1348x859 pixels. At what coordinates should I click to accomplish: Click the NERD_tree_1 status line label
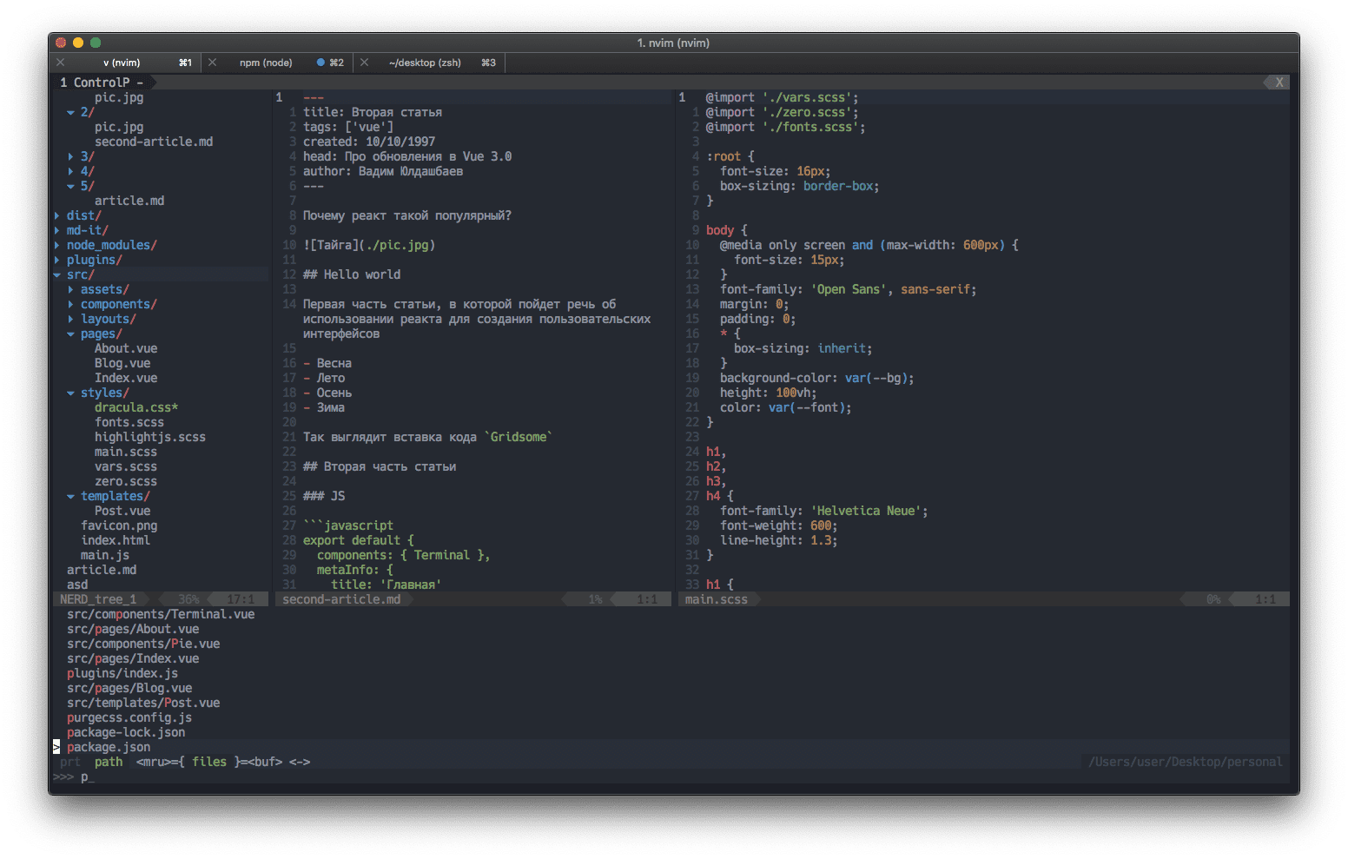coord(98,599)
